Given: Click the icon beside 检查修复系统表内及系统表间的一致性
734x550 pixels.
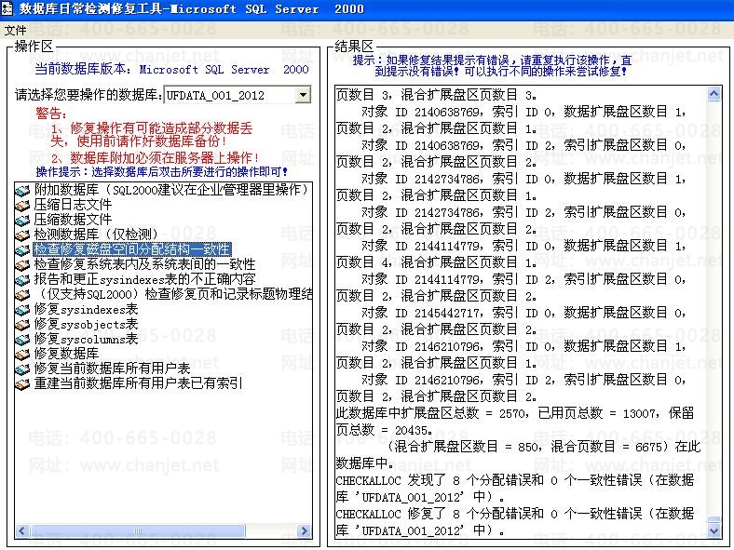Looking at the screenshot, I should pos(22,264).
